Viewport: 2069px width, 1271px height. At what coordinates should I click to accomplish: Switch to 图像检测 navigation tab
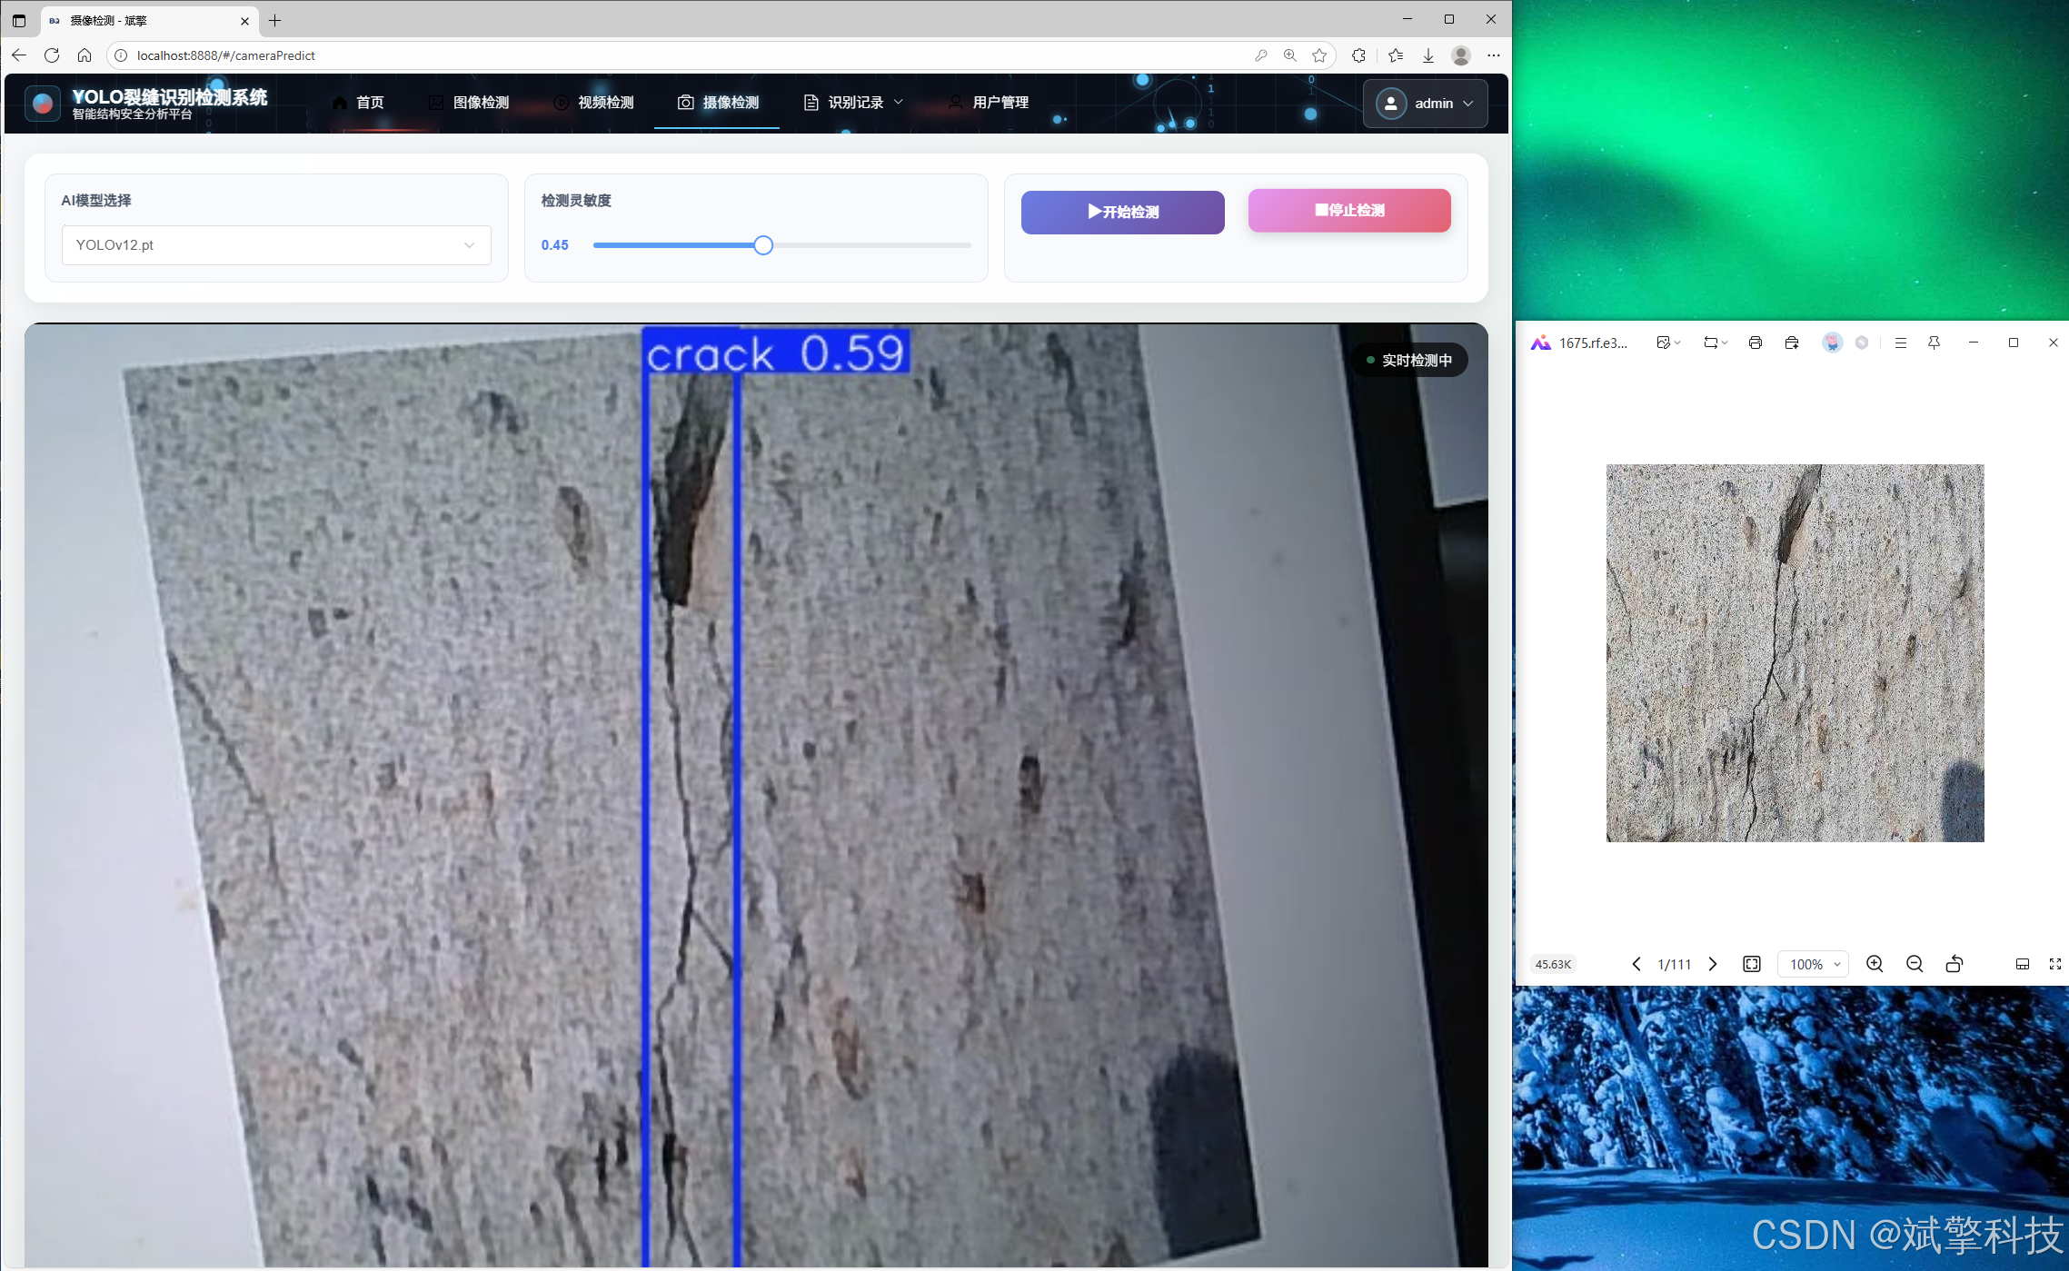click(469, 103)
